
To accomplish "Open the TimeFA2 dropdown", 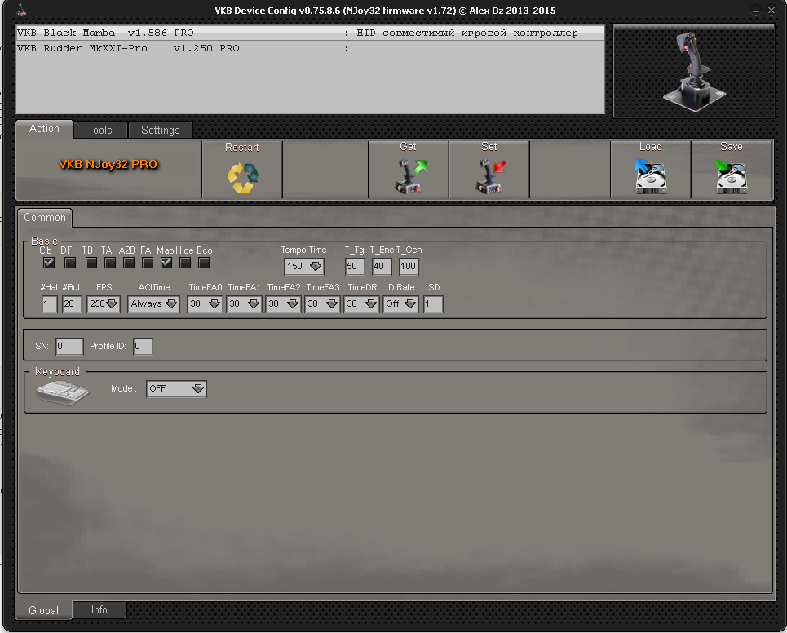I will (283, 303).
